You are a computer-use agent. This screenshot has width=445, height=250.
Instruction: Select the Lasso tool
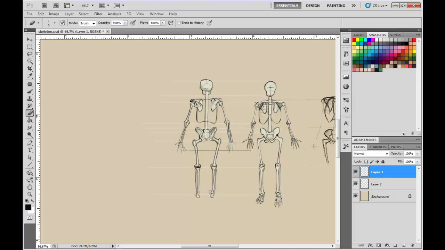[x=30, y=54]
